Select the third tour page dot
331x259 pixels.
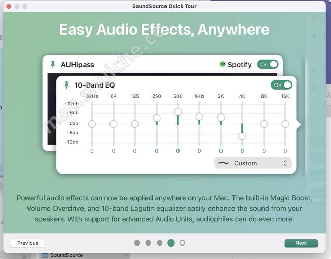point(159,242)
